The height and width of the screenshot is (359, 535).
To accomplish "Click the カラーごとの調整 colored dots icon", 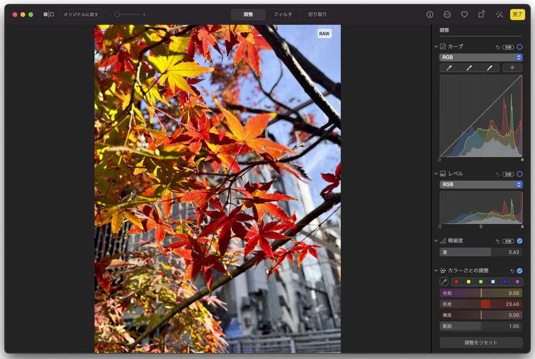I will point(443,270).
